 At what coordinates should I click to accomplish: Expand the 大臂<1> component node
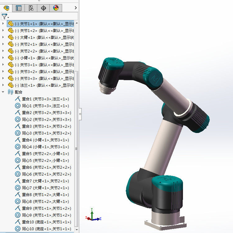(3, 37)
